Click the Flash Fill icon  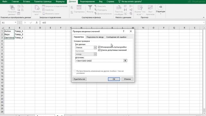(125, 6)
